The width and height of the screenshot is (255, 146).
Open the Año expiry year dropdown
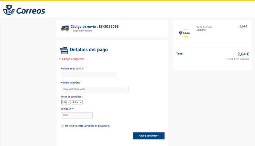(77, 102)
